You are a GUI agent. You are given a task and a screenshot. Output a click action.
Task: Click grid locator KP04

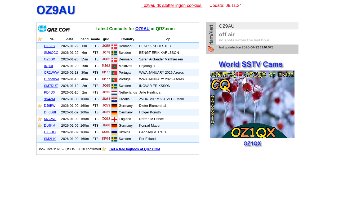tap(106, 139)
